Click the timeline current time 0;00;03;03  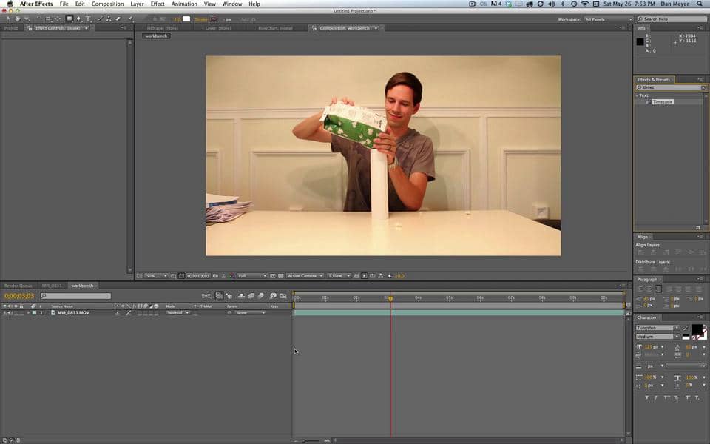coord(19,296)
